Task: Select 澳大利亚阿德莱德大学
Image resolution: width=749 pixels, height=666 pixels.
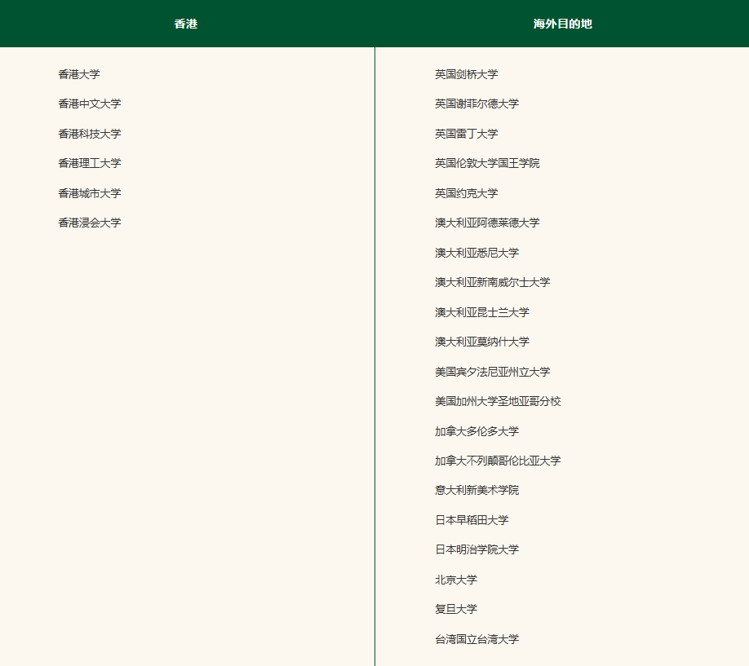Action: tap(487, 223)
